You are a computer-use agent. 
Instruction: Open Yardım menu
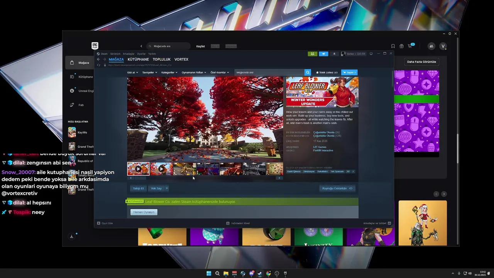click(x=152, y=54)
